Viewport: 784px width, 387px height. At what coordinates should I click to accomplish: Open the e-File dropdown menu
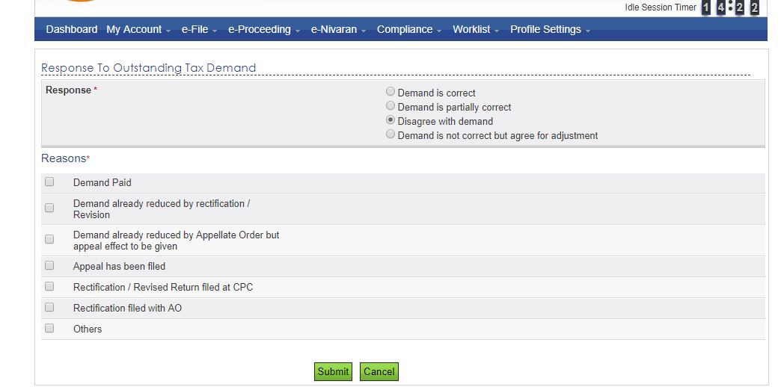pos(199,29)
